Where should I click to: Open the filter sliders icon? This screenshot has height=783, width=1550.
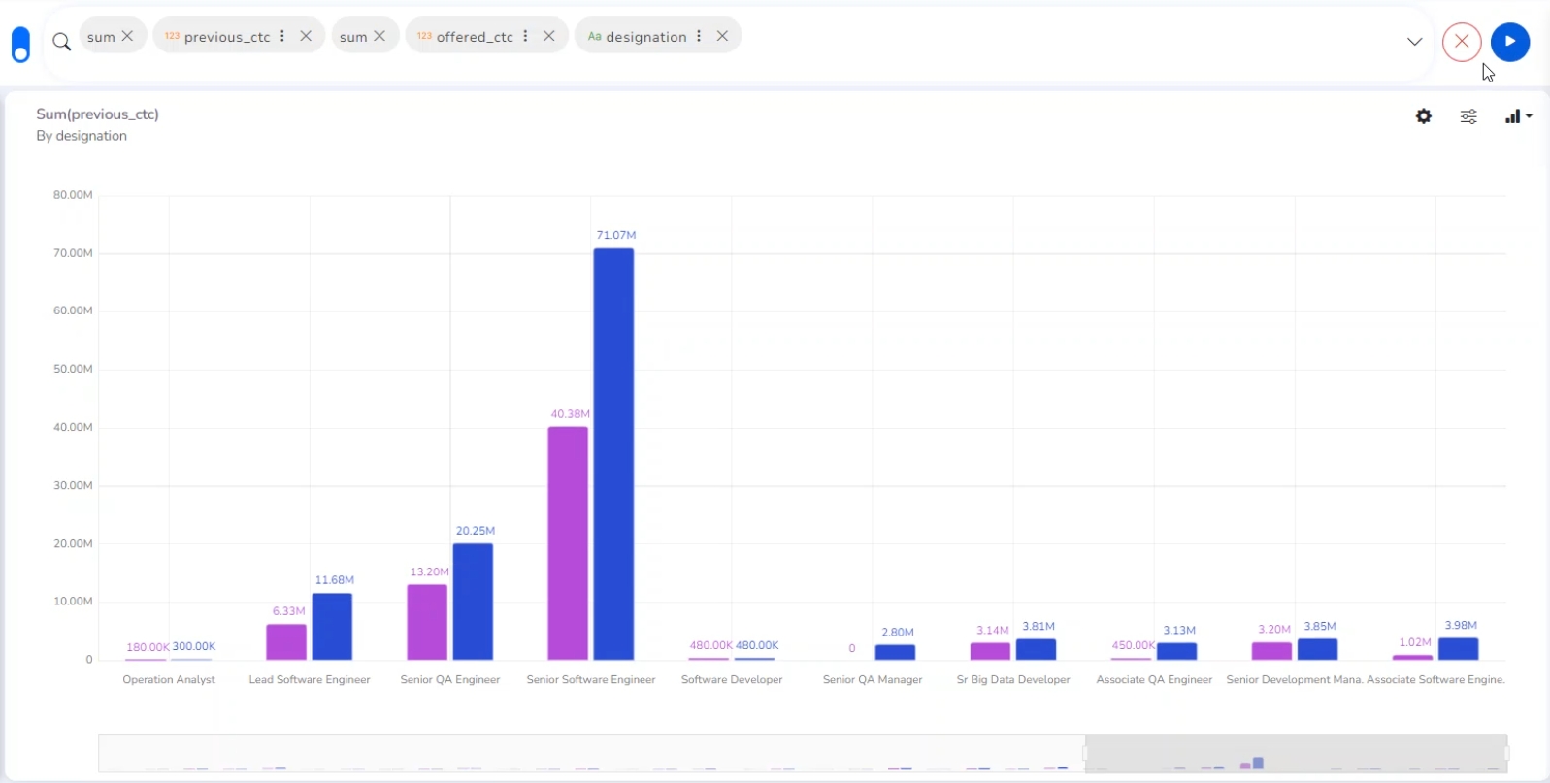1468,116
